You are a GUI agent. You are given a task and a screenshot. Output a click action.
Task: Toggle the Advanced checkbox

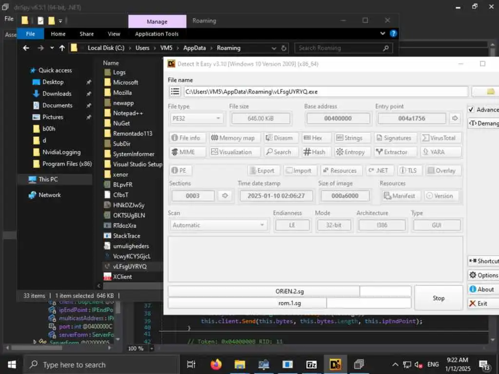point(471,110)
